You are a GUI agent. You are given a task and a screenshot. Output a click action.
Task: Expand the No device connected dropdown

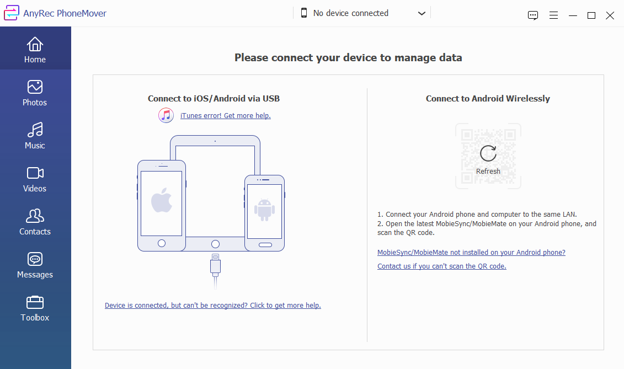350,13
